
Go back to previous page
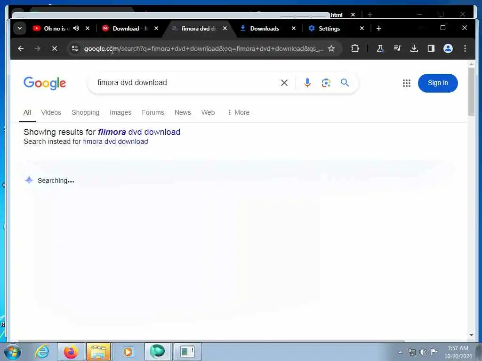coord(21,48)
